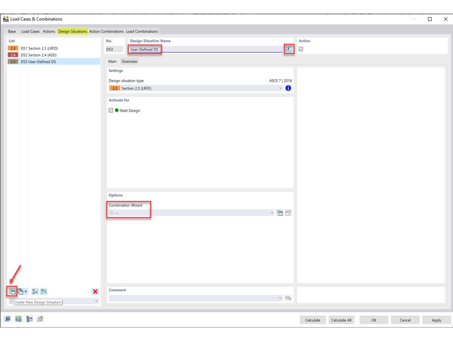The height and width of the screenshot is (339, 453).
Task: Uncheck the Active checkbox
Action: point(300,49)
